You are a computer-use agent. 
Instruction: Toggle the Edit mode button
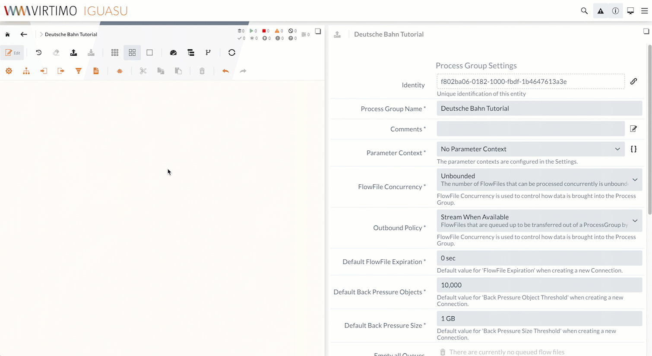[13, 52]
